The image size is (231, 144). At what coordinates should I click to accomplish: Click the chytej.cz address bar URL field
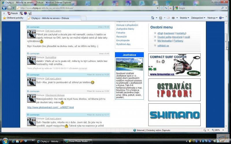[x=86, y=8]
